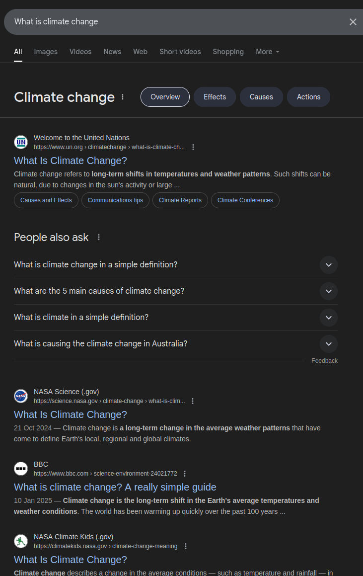Click the Feedback link below People also ask
This screenshot has width=363, height=576.
(x=324, y=360)
